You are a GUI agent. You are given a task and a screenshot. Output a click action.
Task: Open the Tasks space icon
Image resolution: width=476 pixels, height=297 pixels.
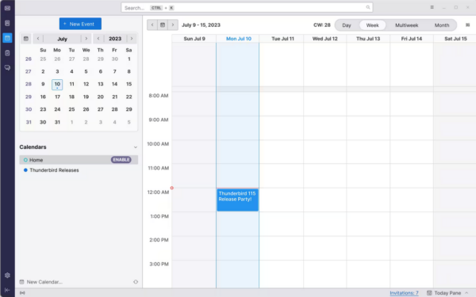coord(7,53)
